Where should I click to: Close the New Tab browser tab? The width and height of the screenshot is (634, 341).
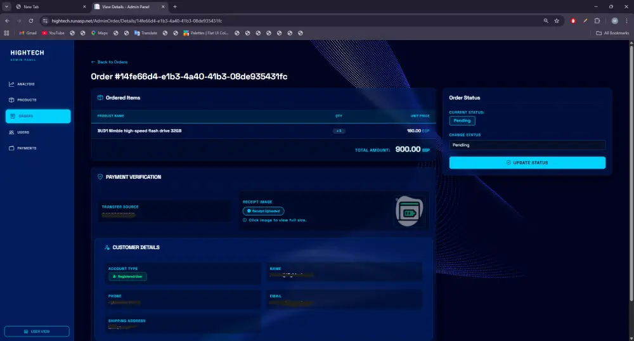(84, 7)
